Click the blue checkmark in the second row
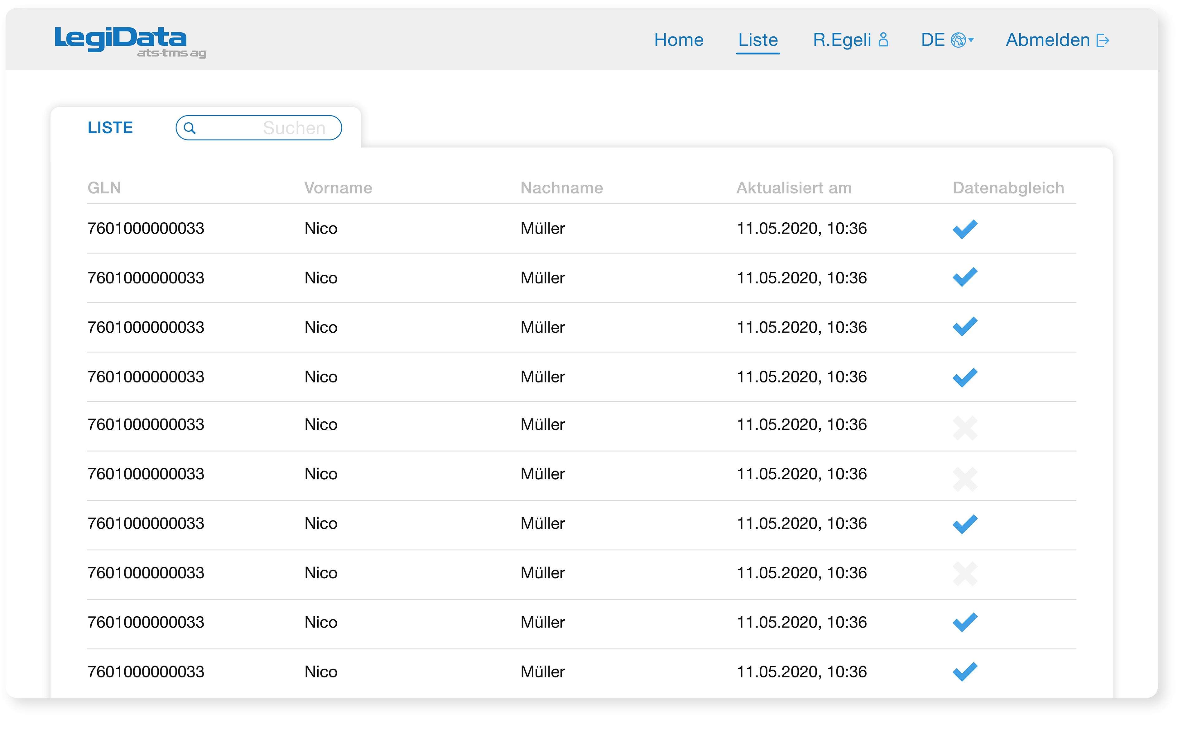The width and height of the screenshot is (1197, 735). 965,277
